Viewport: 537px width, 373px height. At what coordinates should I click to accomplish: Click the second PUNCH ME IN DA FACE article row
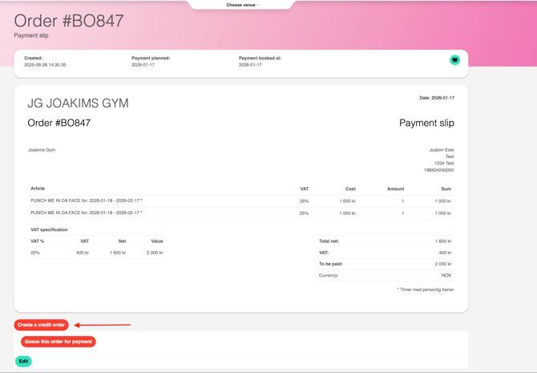click(x=87, y=213)
